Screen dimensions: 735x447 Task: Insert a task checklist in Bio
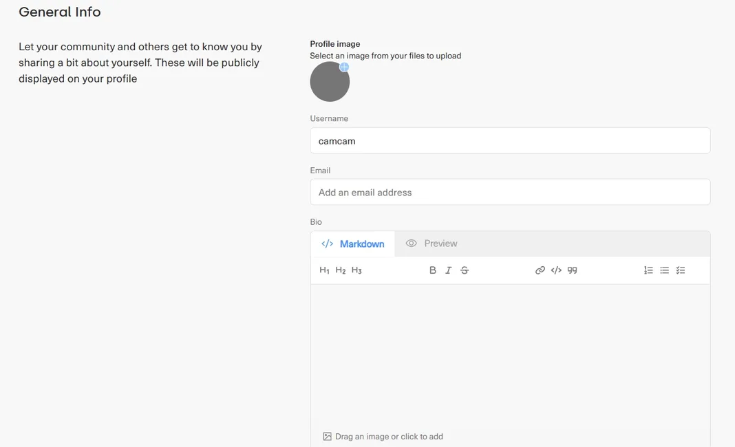pyautogui.click(x=681, y=270)
